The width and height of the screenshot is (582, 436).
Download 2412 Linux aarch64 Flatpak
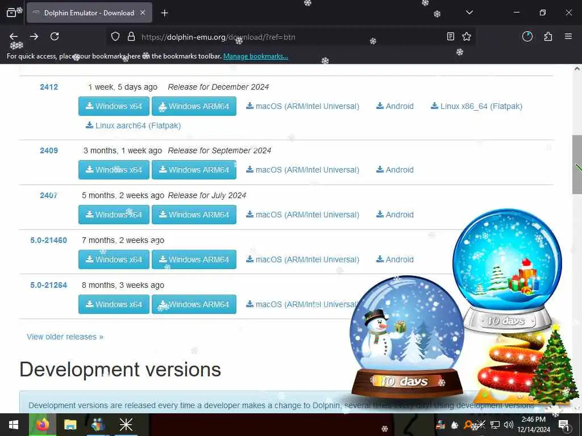pyautogui.click(x=133, y=125)
